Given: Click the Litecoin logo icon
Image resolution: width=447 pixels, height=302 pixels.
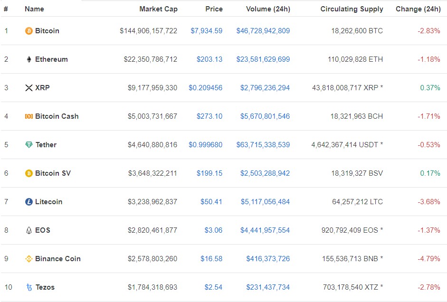Looking at the screenshot, I should [x=29, y=202].
